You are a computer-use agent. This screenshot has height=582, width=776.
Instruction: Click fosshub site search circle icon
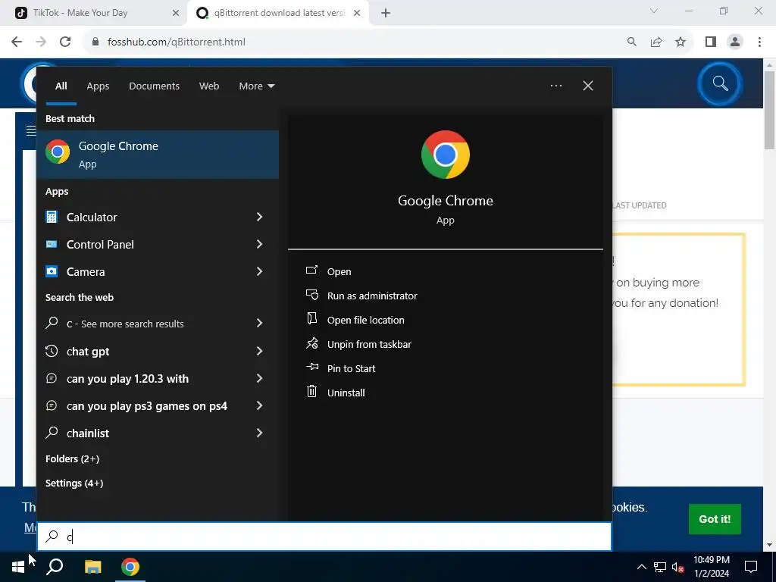click(720, 83)
